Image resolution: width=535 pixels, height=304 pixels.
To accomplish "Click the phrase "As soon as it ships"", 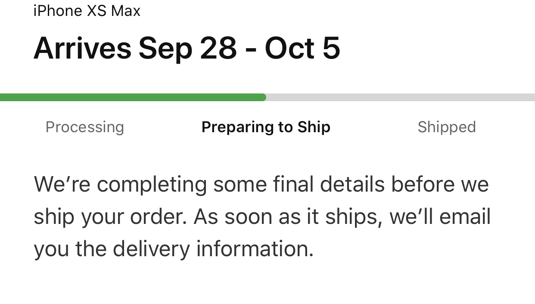I will [x=288, y=217].
